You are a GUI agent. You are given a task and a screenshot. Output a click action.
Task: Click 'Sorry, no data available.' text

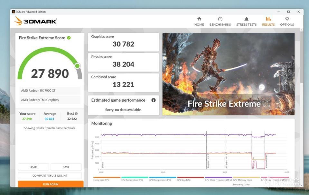(123, 110)
